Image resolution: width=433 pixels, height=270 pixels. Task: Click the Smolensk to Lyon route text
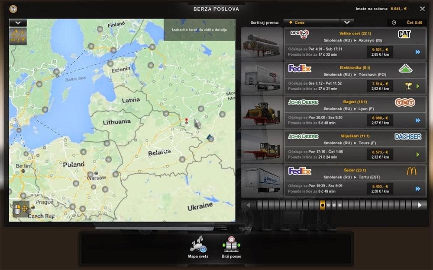coord(349,108)
